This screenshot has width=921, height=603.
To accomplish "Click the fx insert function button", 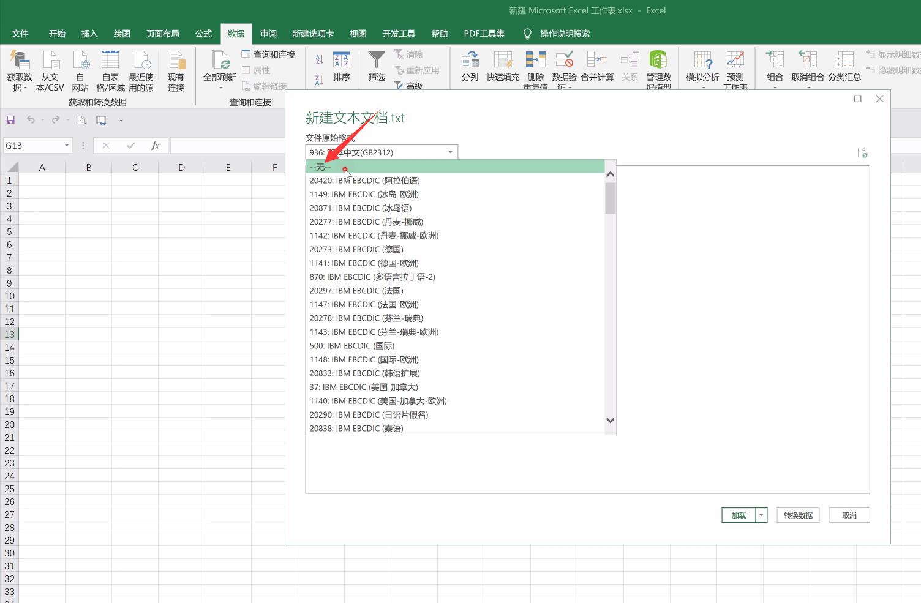I will coord(155,145).
